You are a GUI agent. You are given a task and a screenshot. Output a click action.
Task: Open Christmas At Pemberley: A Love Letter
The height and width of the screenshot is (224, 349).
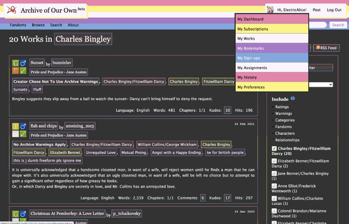click(67, 214)
